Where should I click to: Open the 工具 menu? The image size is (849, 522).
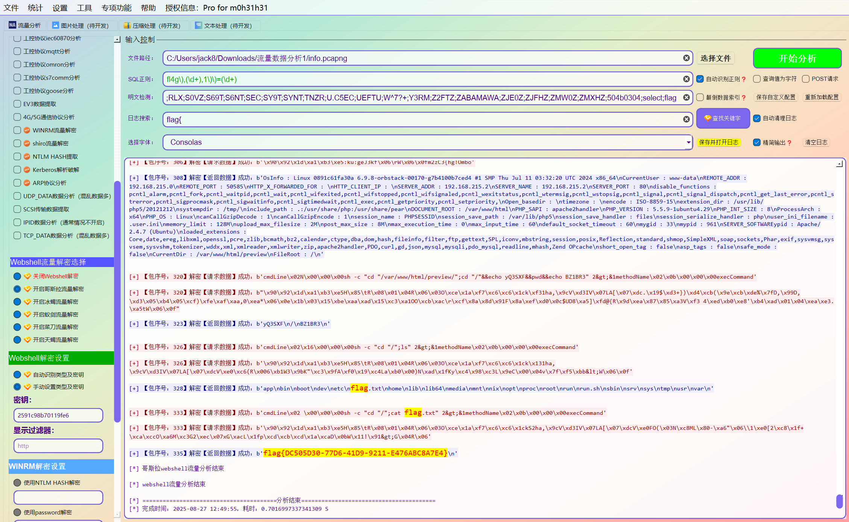84,8
